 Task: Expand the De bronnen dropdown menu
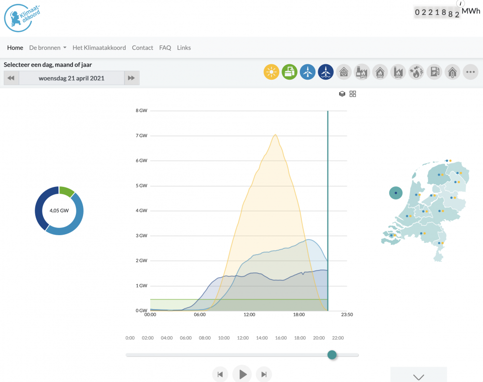48,48
